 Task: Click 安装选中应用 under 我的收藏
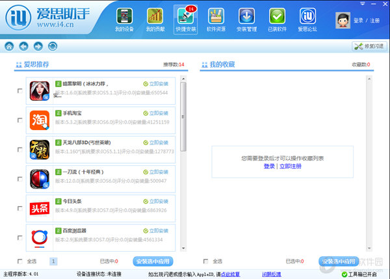(339, 261)
